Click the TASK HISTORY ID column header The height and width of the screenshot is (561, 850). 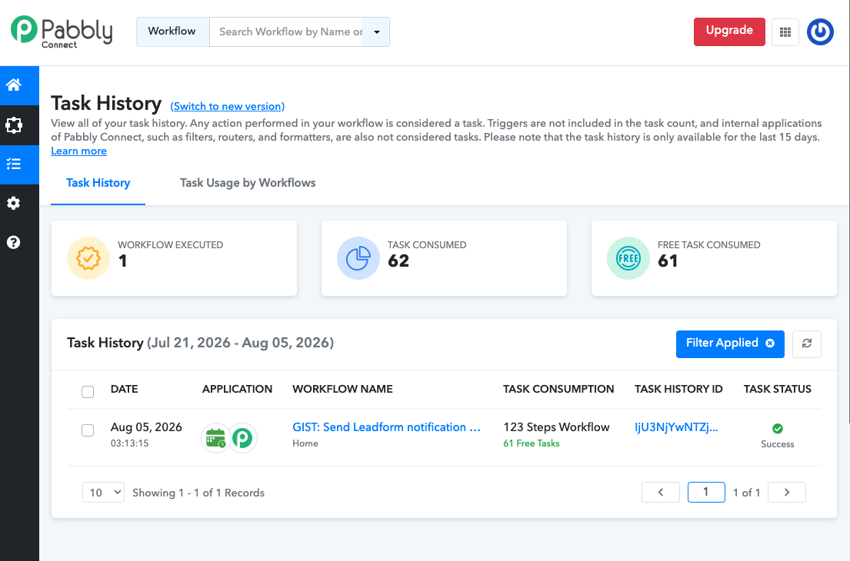(678, 389)
